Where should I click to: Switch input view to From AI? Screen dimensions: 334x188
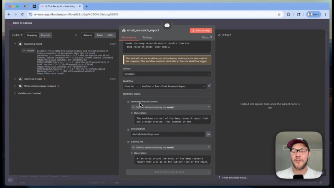pos(46,35)
